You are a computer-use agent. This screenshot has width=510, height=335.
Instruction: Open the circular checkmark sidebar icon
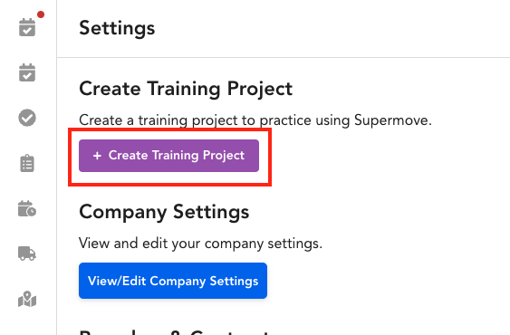(x=27, y=118)
